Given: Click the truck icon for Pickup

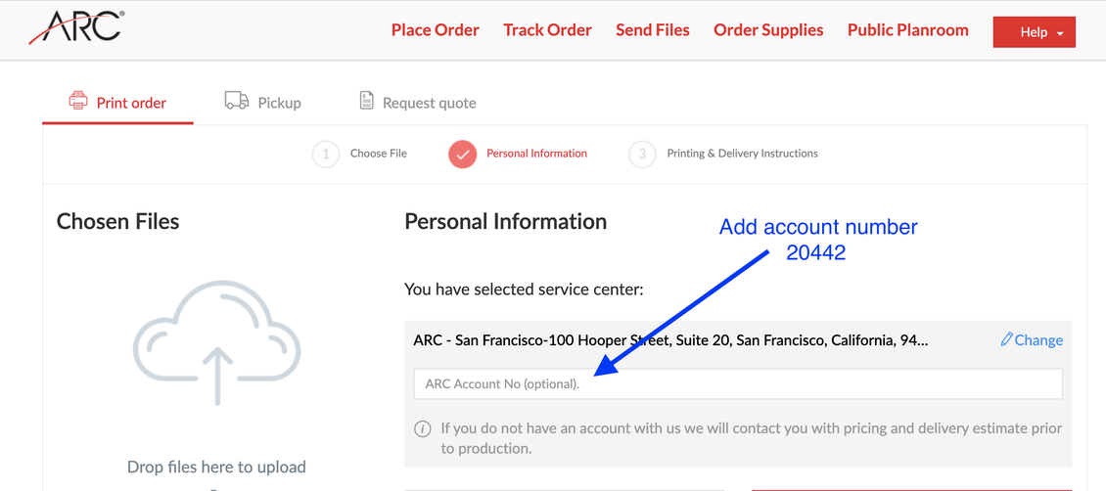Looking at the screenshot, I should (236, 101).
